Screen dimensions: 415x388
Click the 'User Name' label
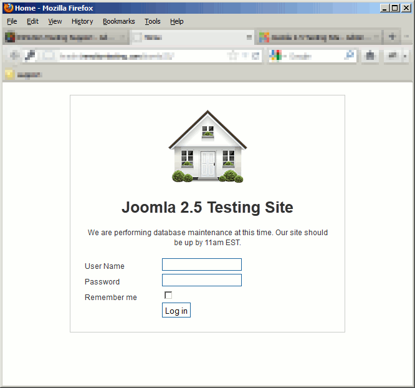coord(105,266)
